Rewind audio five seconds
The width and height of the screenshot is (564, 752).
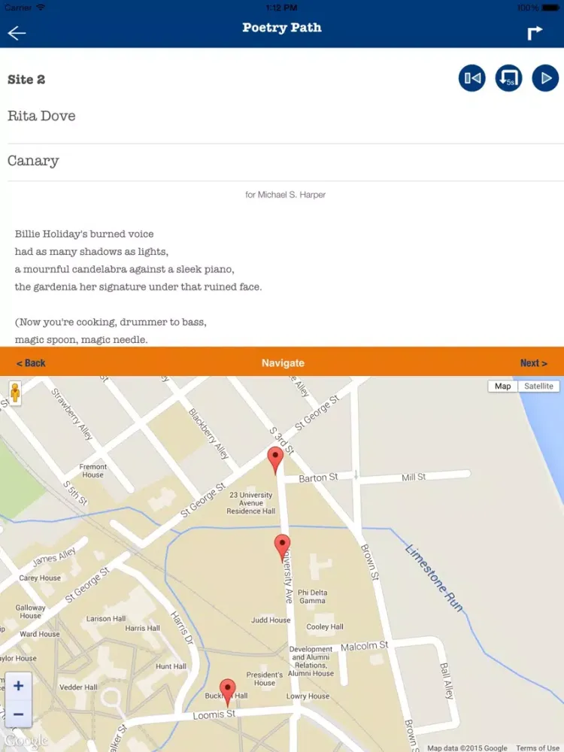(x=509, y=78)
